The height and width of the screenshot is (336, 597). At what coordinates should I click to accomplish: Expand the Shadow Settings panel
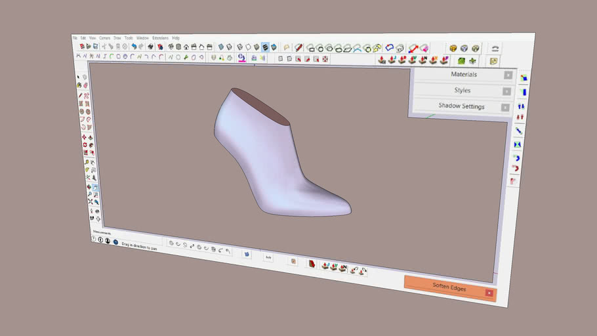pyautogui.click(x=461, y=106)
